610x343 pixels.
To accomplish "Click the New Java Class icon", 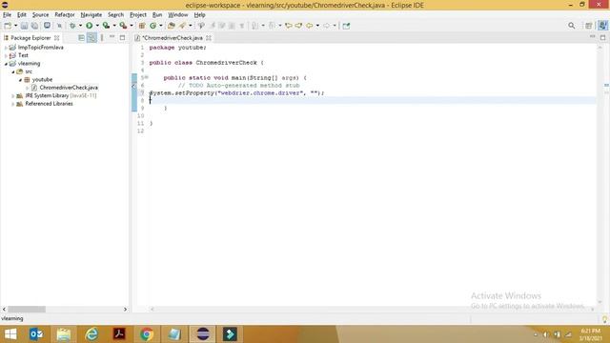I will point(152,26).
